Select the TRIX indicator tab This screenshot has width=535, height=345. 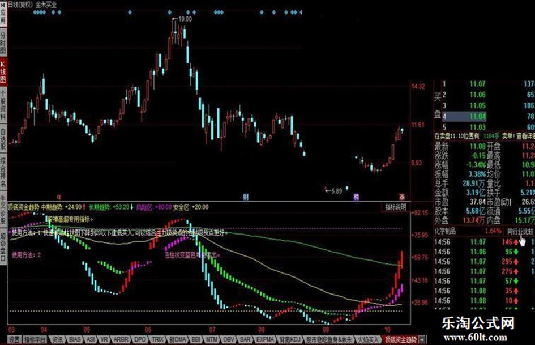click(157, 339)
